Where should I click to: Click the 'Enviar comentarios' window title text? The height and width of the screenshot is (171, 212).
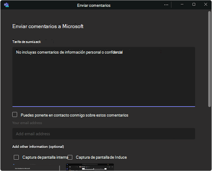[94, 6]
